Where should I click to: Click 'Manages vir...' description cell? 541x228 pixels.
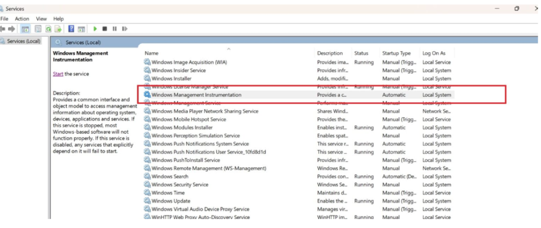[332, 209]
